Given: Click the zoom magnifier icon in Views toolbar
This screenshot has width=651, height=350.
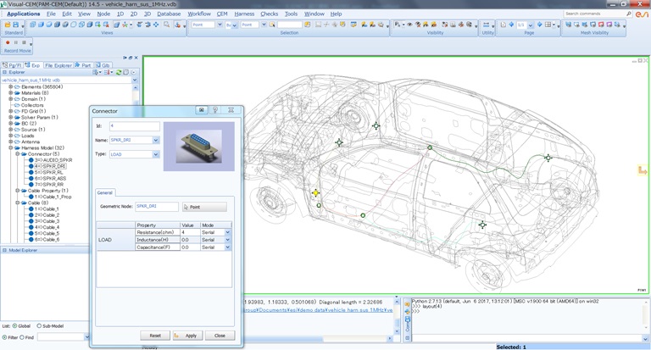Looking at the screenshot, I should pos(166,25).
